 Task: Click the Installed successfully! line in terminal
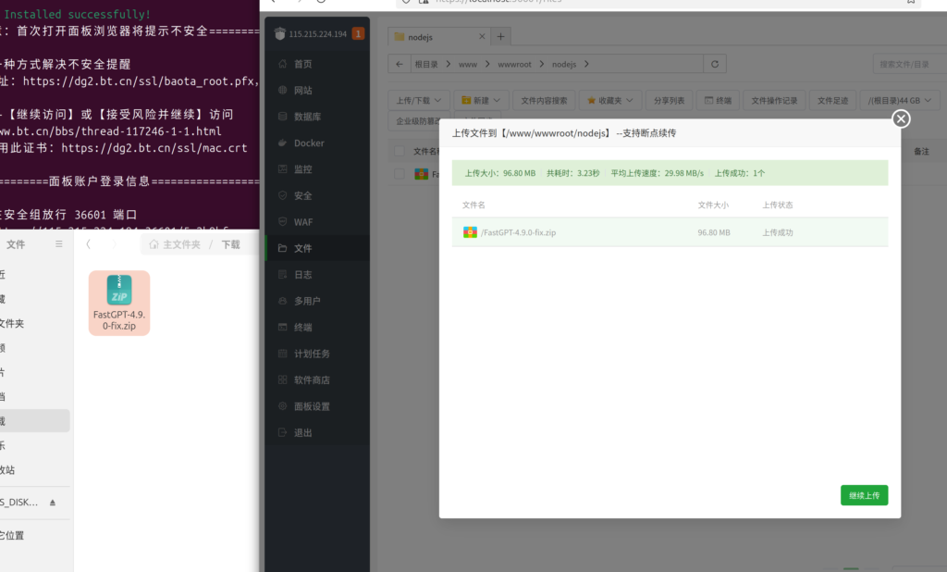pyautogui.click(x=78, y=14)
